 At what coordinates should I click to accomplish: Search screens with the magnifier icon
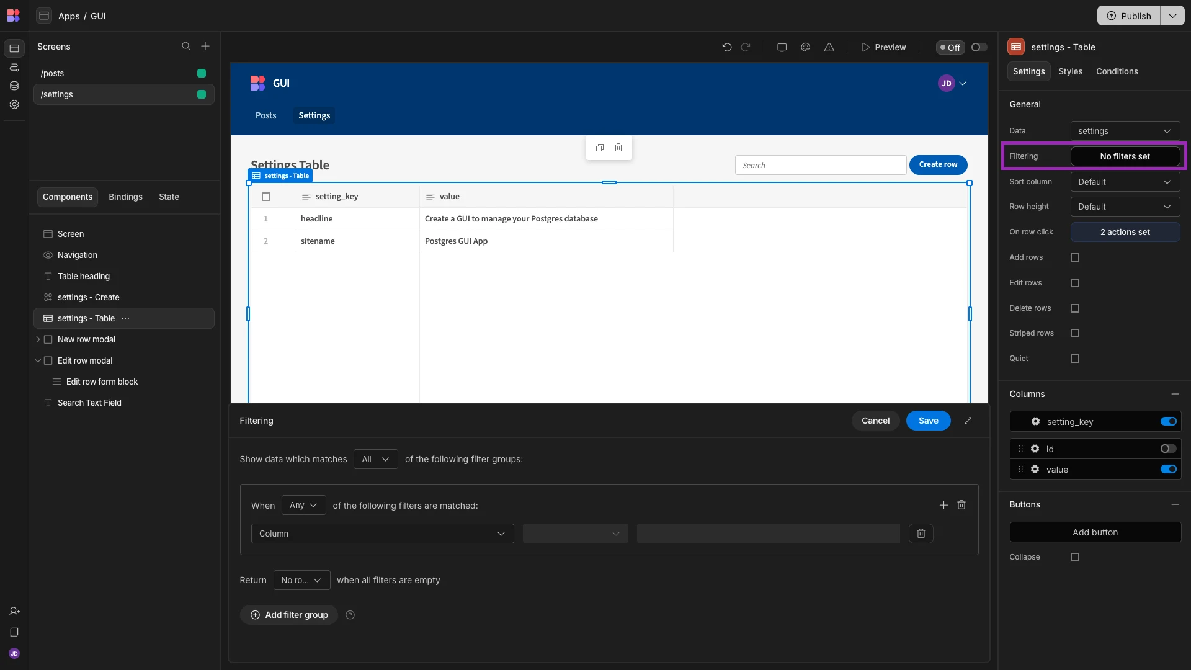[186, 46]
